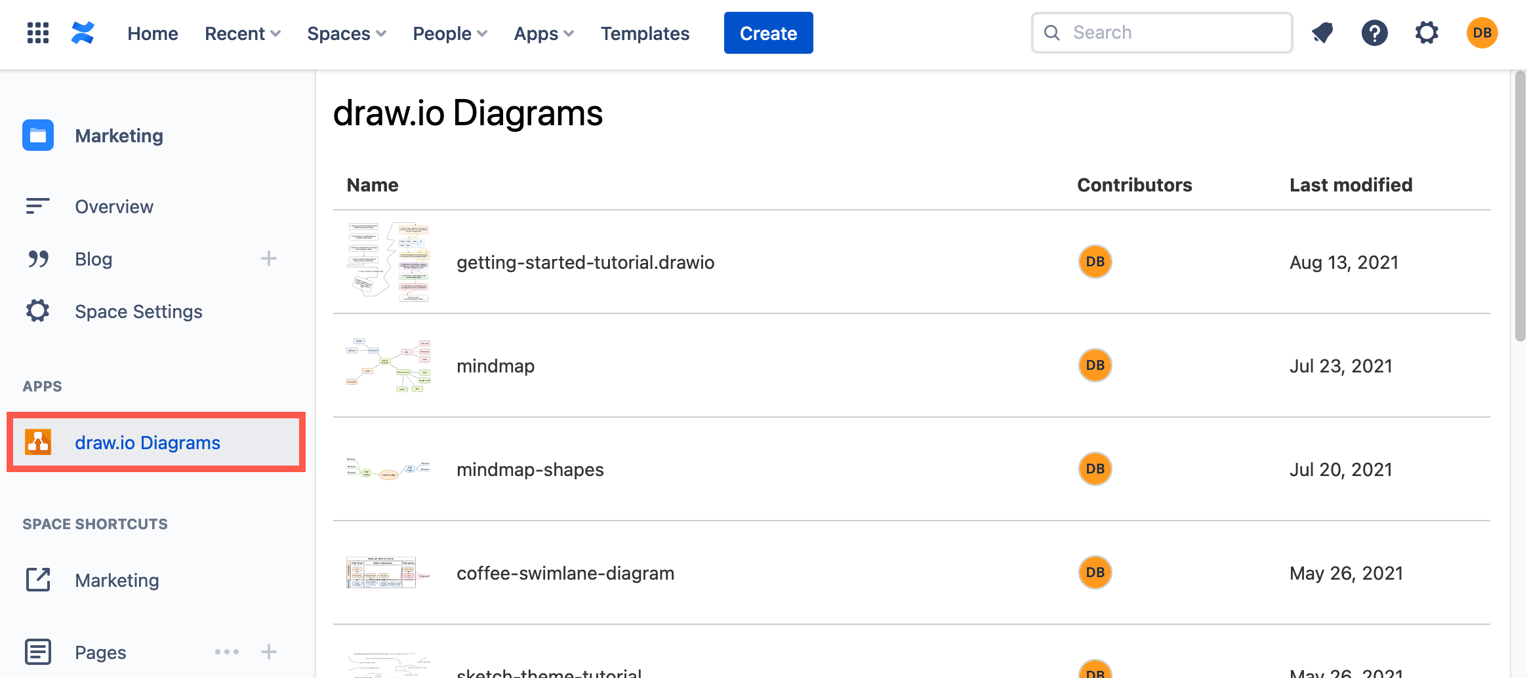Go to the Templates menu item
The image size is (1527, 678).
[x=645, y=33]
